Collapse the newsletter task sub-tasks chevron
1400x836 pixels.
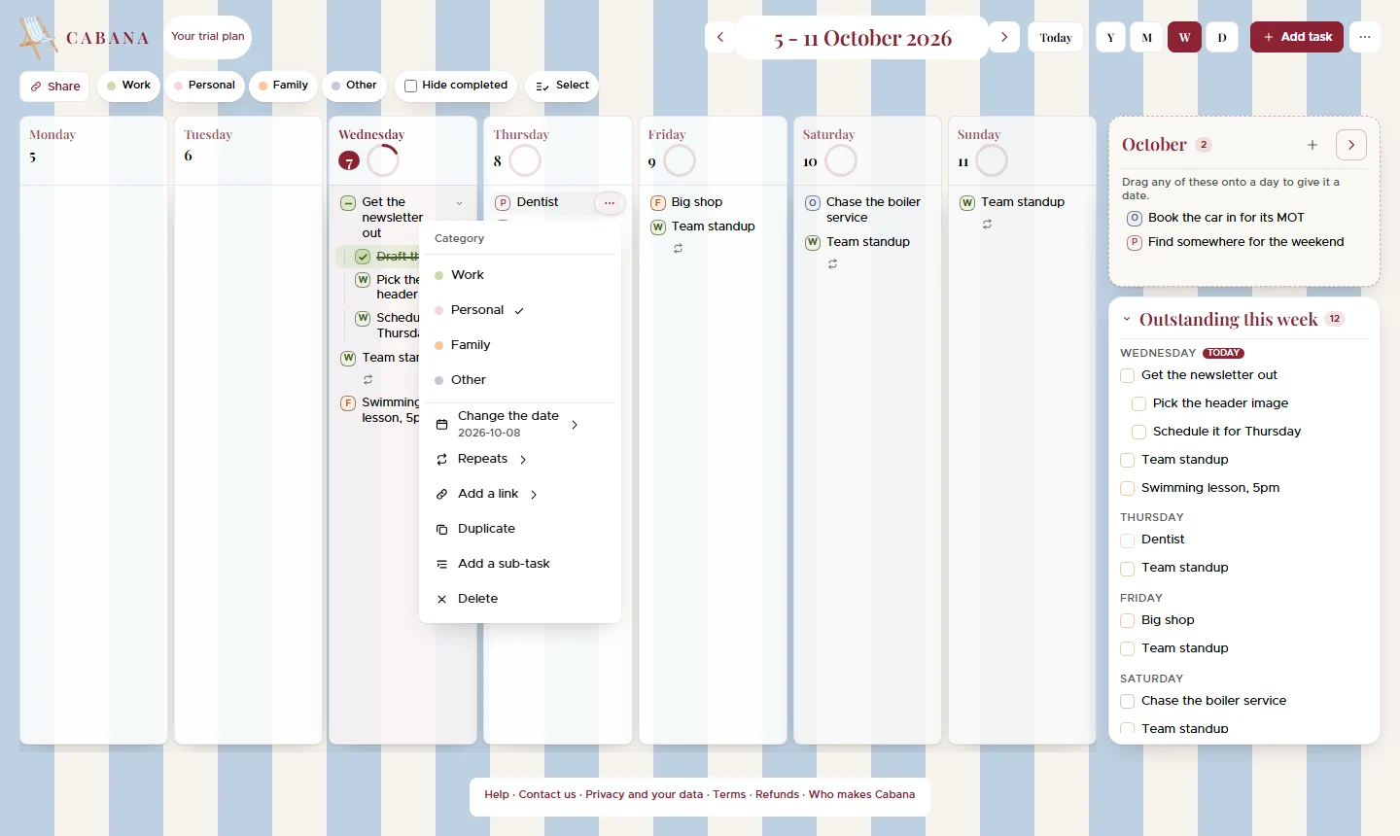(459, 203)
